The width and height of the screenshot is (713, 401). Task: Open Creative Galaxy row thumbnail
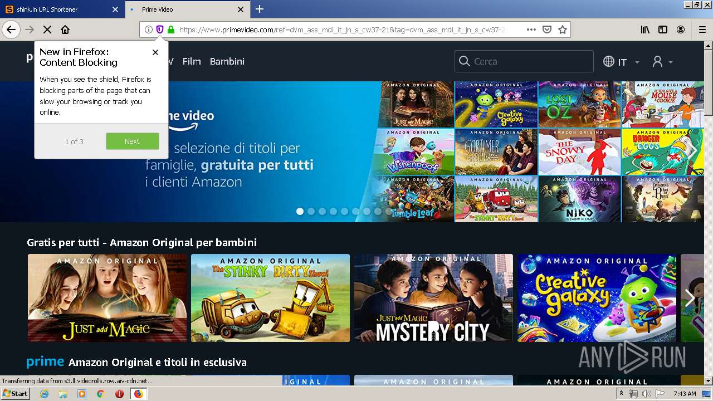tap(597, 298)
